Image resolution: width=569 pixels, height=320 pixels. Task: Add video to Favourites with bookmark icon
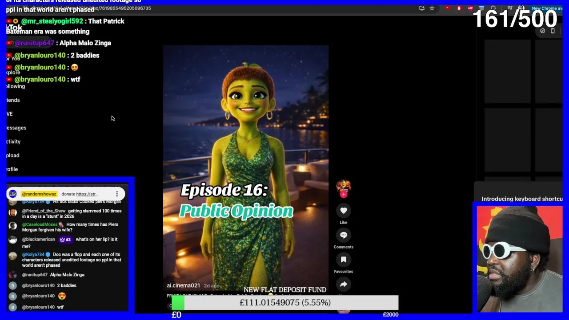[x=343, y=260]
